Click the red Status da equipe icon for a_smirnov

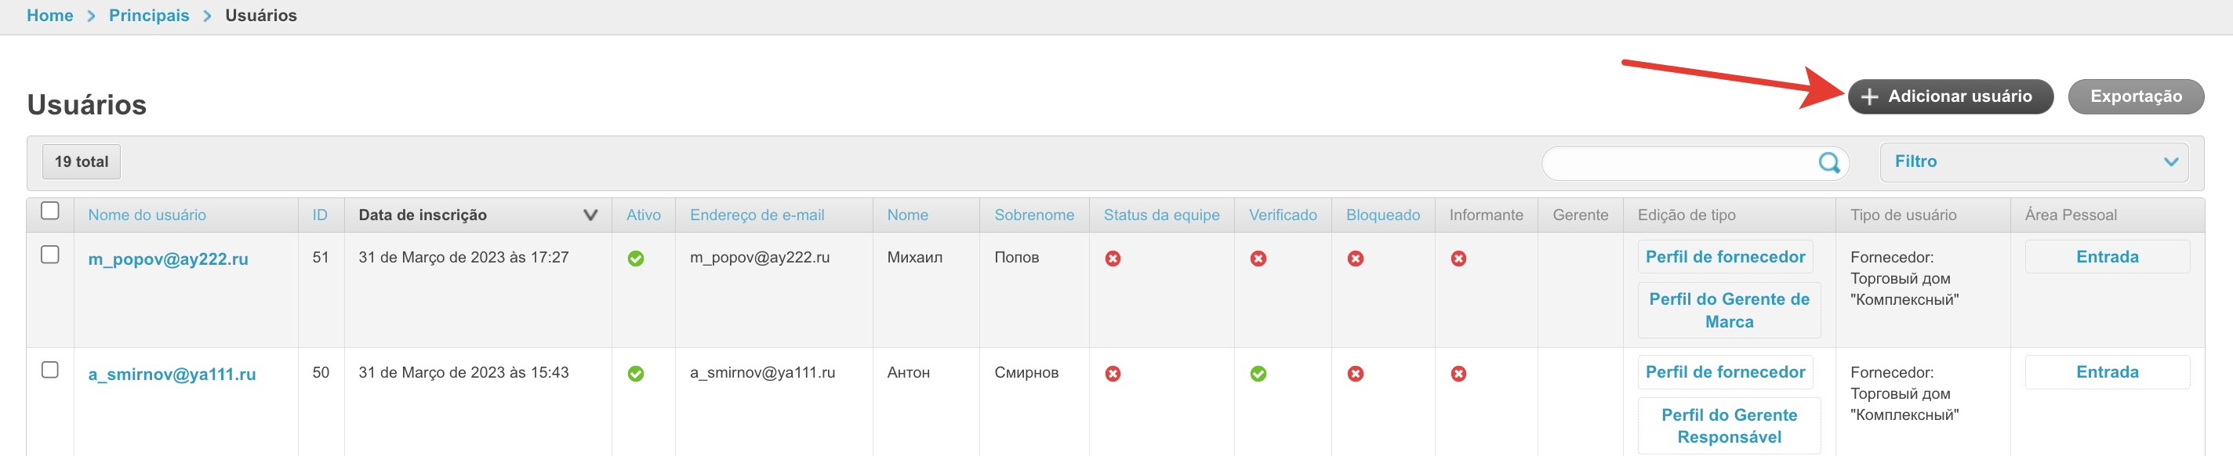tap(1112, 374)
